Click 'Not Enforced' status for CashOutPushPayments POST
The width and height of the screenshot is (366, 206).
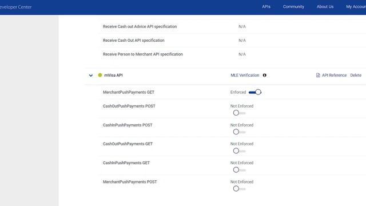click(242, 106)
